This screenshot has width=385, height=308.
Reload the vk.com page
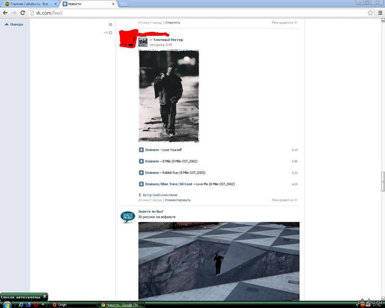point(23,13)
